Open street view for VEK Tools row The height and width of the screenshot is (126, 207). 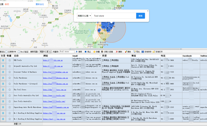(3, 60)
